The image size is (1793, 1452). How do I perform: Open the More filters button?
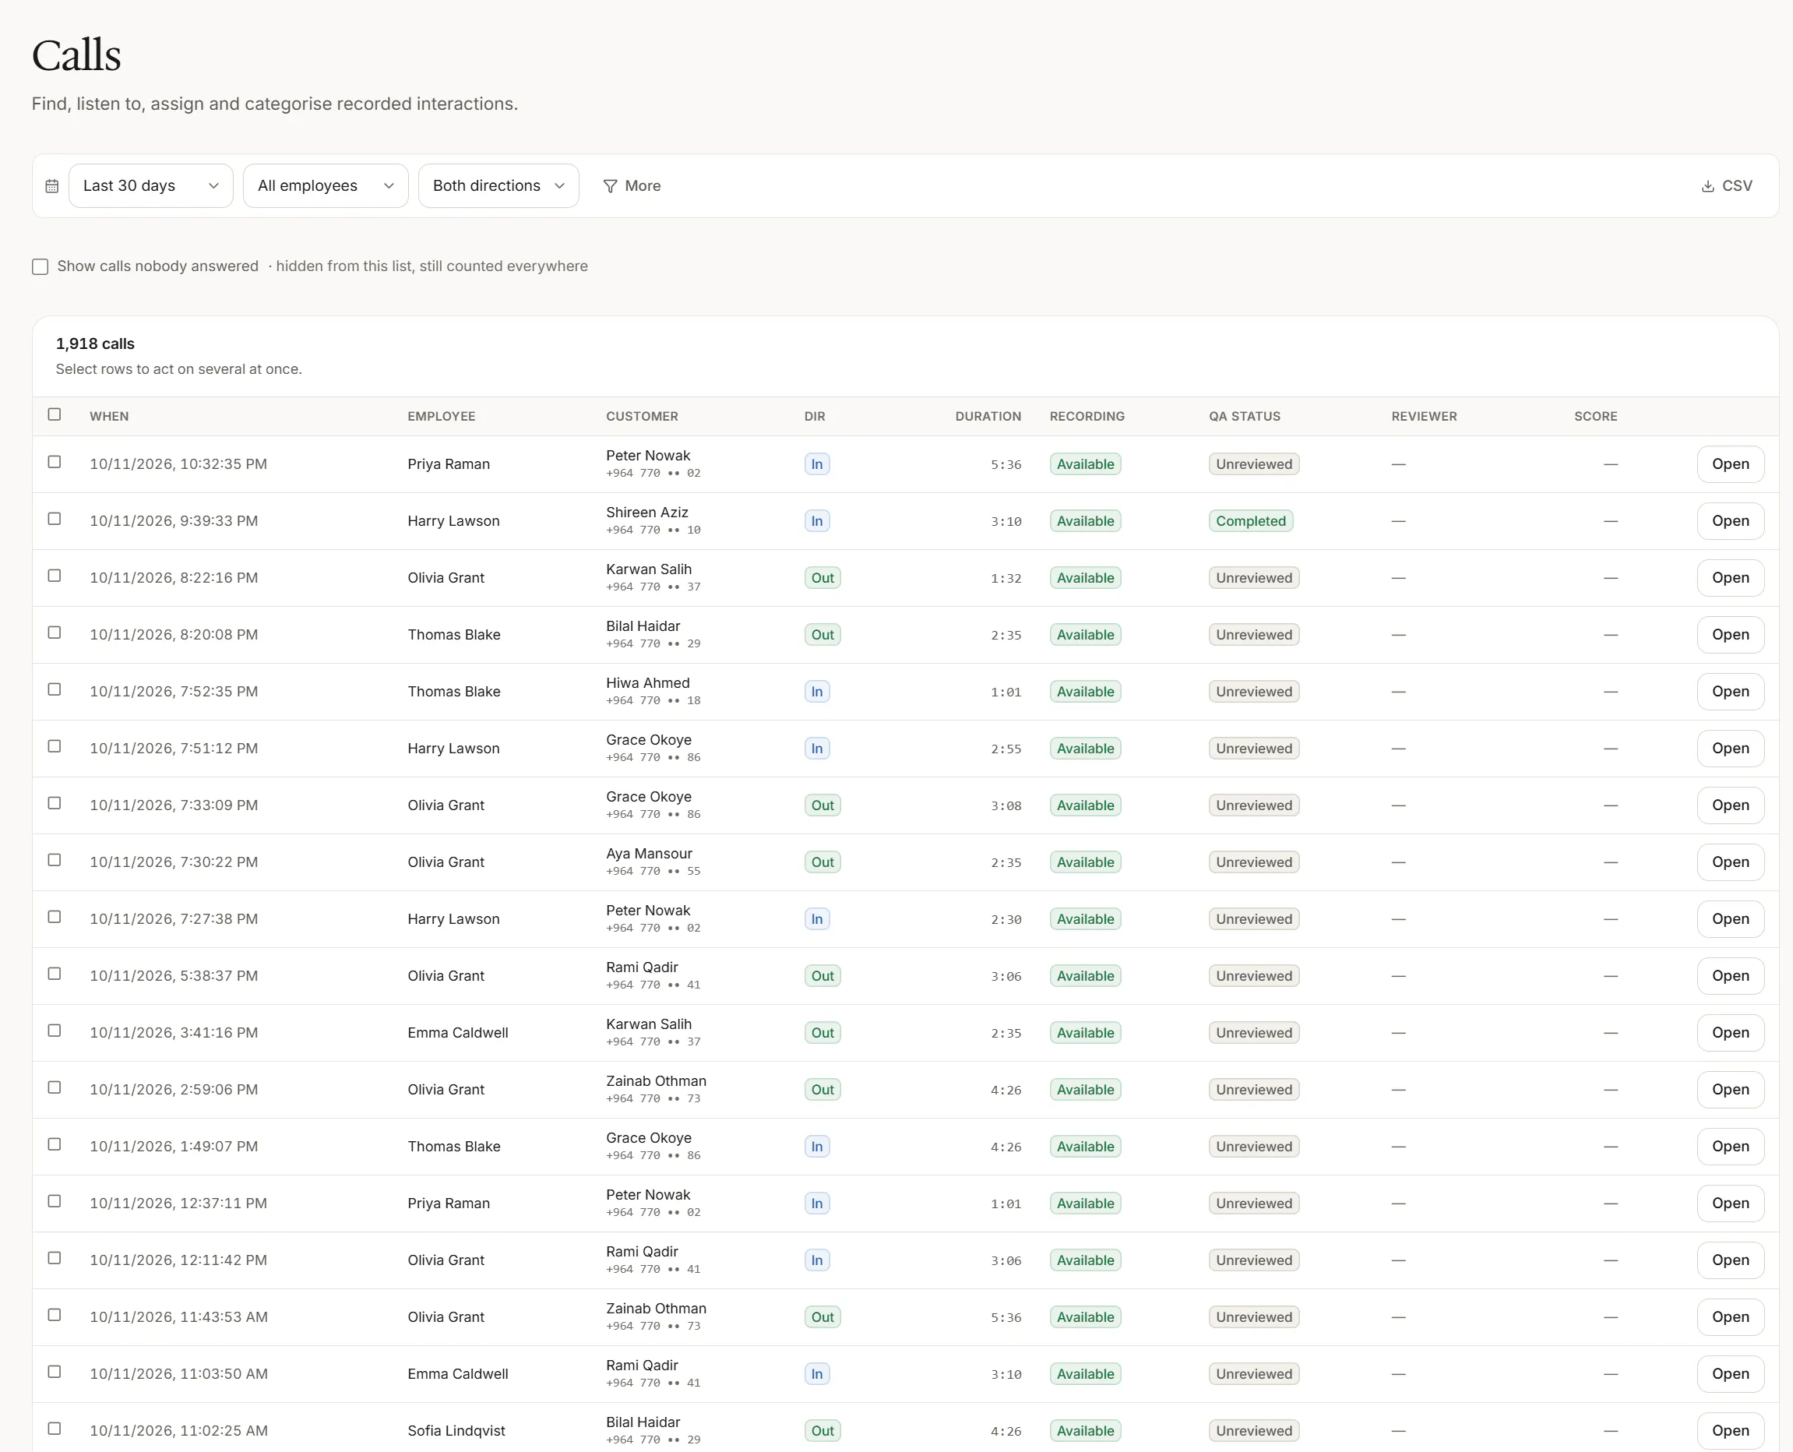(x=632, y=185)
